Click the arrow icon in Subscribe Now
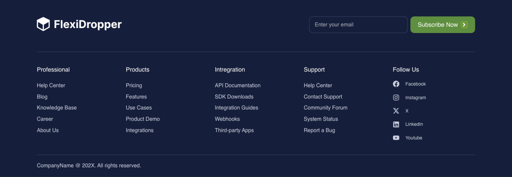The height and width of the screenshot is (177, 512). pos(464,25)
